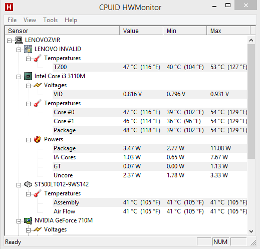Collapse Temperatures under ST500LT012 drive
This screenshot has width=260, height=249.
[28, 194]
